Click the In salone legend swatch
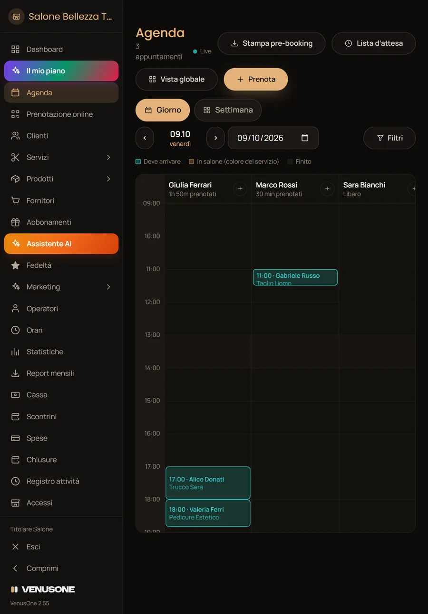 pos(192,162)
